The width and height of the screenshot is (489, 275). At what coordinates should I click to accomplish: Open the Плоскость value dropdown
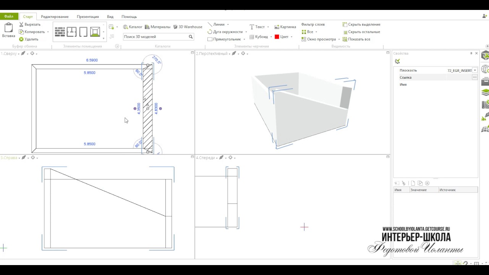click(474, 70)
